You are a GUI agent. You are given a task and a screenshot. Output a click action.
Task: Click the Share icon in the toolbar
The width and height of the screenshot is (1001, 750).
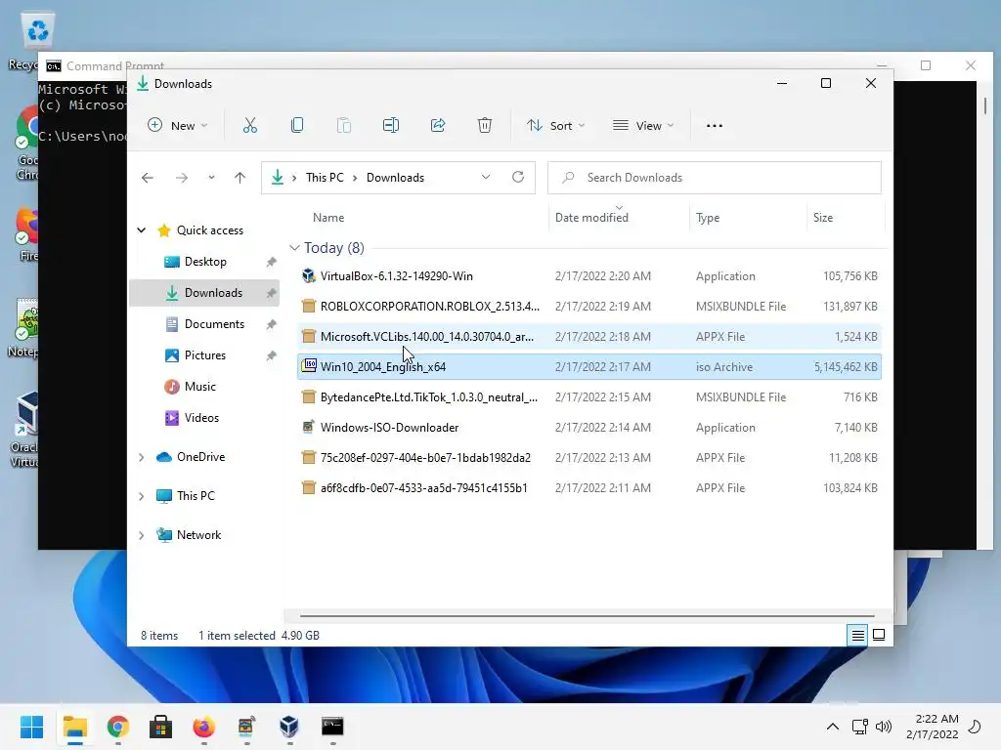[438, 126]
